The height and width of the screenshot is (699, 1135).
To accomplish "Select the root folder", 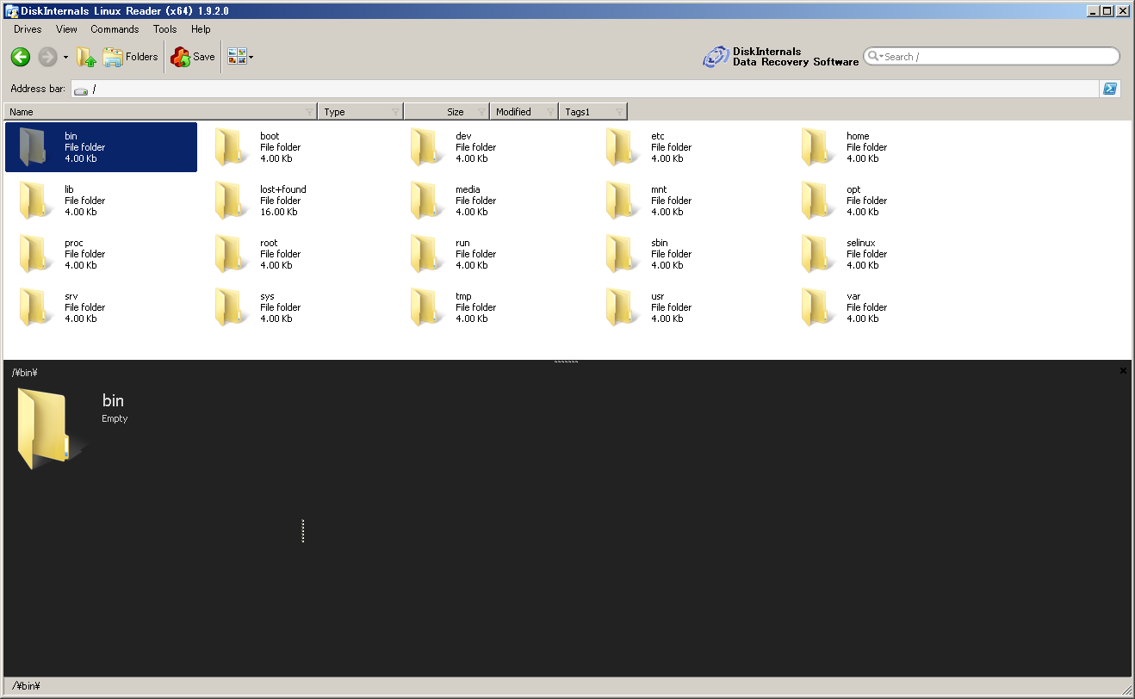I will coord(296,254).
